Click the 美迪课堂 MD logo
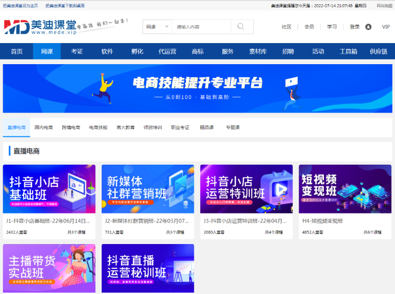 (41, 27)
